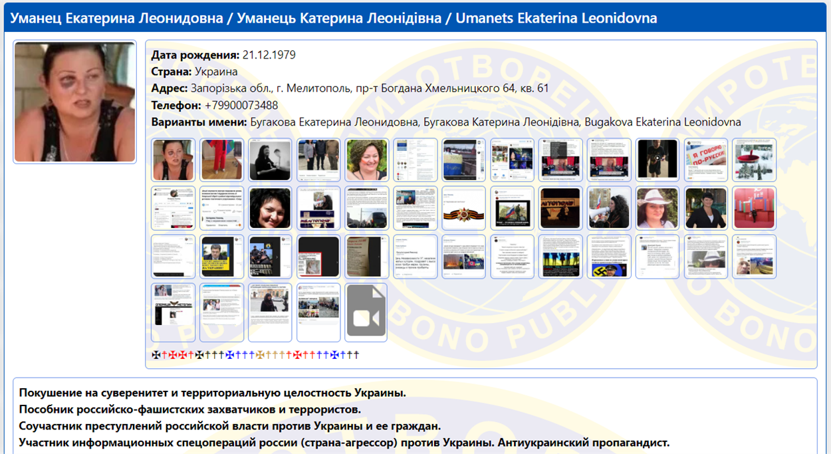The height and width of the screenshot is (454, 831).
Task: Open thumbnail of person in black clothes video
Action: click(x=657, y=160)
